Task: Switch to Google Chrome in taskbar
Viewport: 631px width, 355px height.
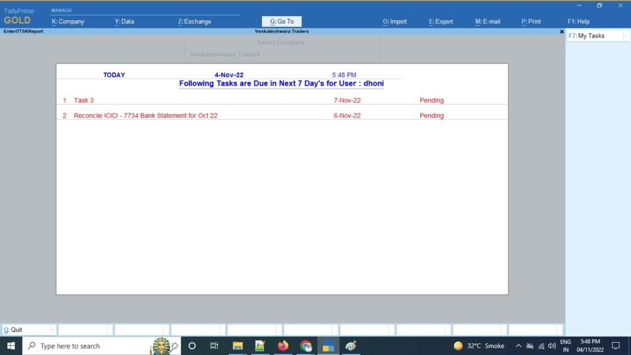Action: point(306,346)
